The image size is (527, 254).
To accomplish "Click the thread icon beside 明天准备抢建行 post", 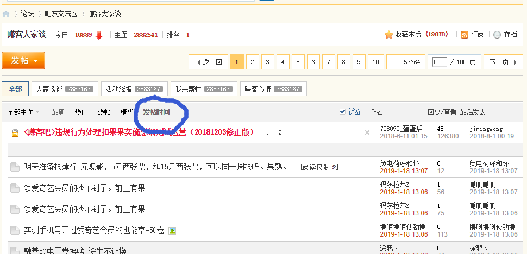I will 15,167.
